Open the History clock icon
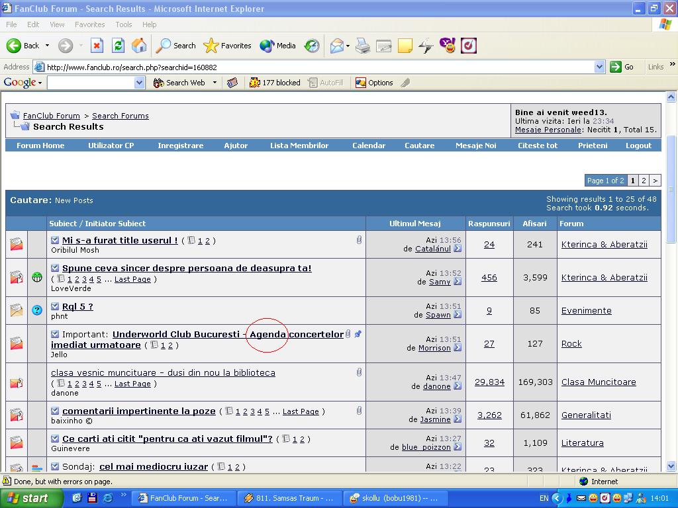This screenshot has height=508, width=678. [x=311, y=46]
